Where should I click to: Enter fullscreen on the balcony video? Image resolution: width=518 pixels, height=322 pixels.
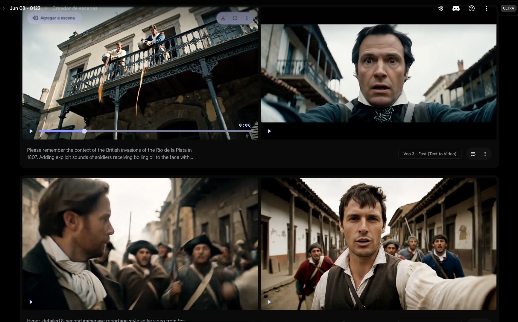[235, 18]
